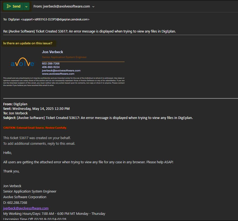Click 'From: DigEplan' quoted header line
Screen dimensions: 238x221
(x=15, y=104)
